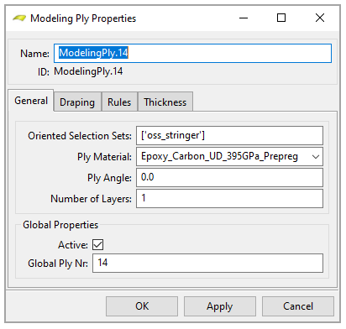Click the Ply Angle field

(x=229, y=177)
